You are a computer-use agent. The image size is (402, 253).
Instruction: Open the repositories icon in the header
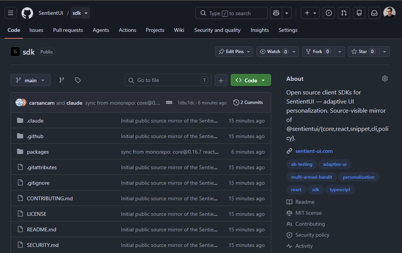click(359, 13)
